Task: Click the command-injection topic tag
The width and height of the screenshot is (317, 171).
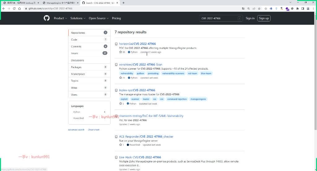Action: pos(177,99)
